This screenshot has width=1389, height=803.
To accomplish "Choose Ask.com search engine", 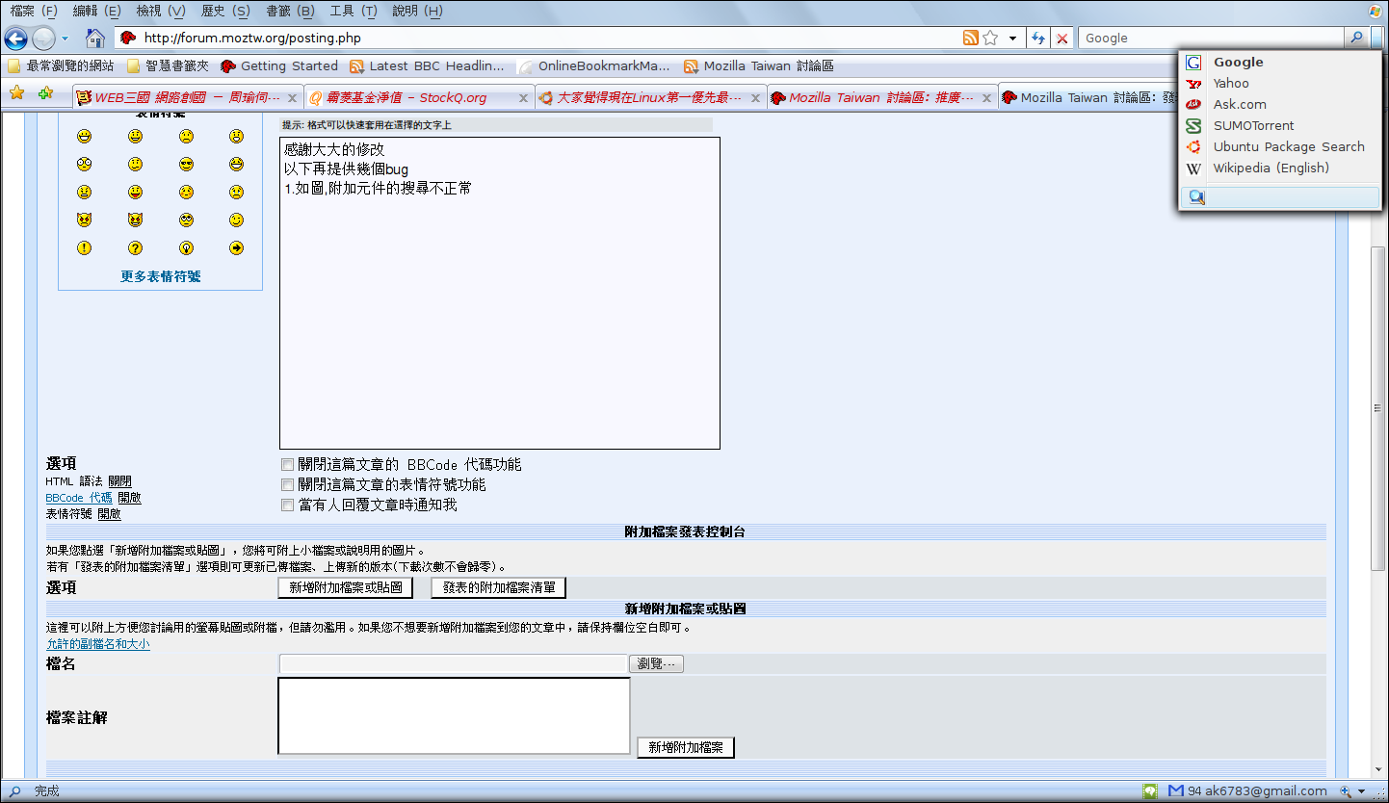I will coord(1279,105).
